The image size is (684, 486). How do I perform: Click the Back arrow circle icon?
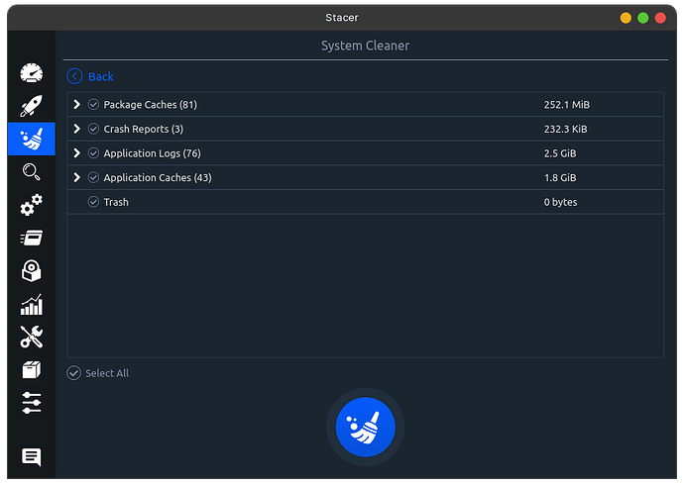[74, 76]
